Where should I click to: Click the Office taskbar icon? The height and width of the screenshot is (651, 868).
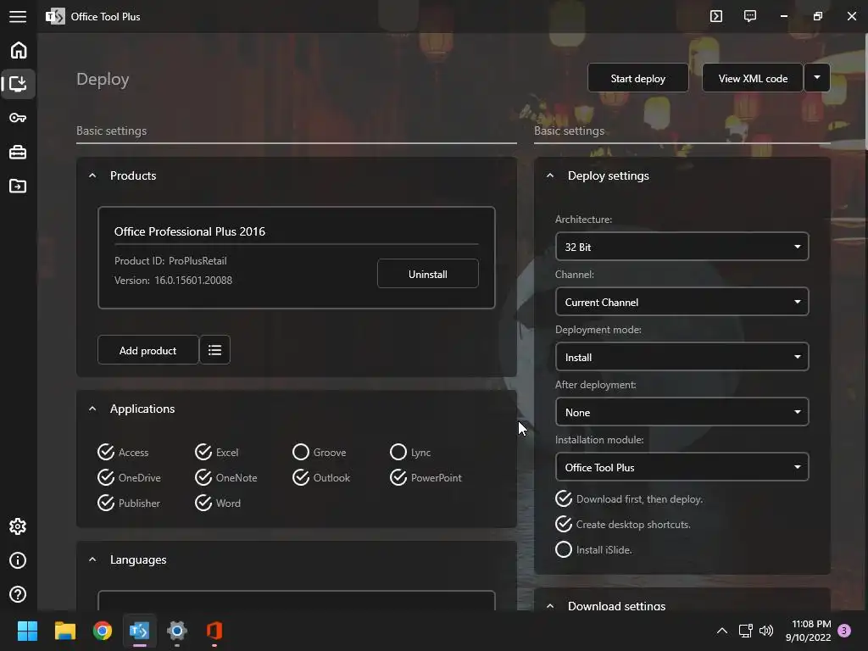[214, 631]
